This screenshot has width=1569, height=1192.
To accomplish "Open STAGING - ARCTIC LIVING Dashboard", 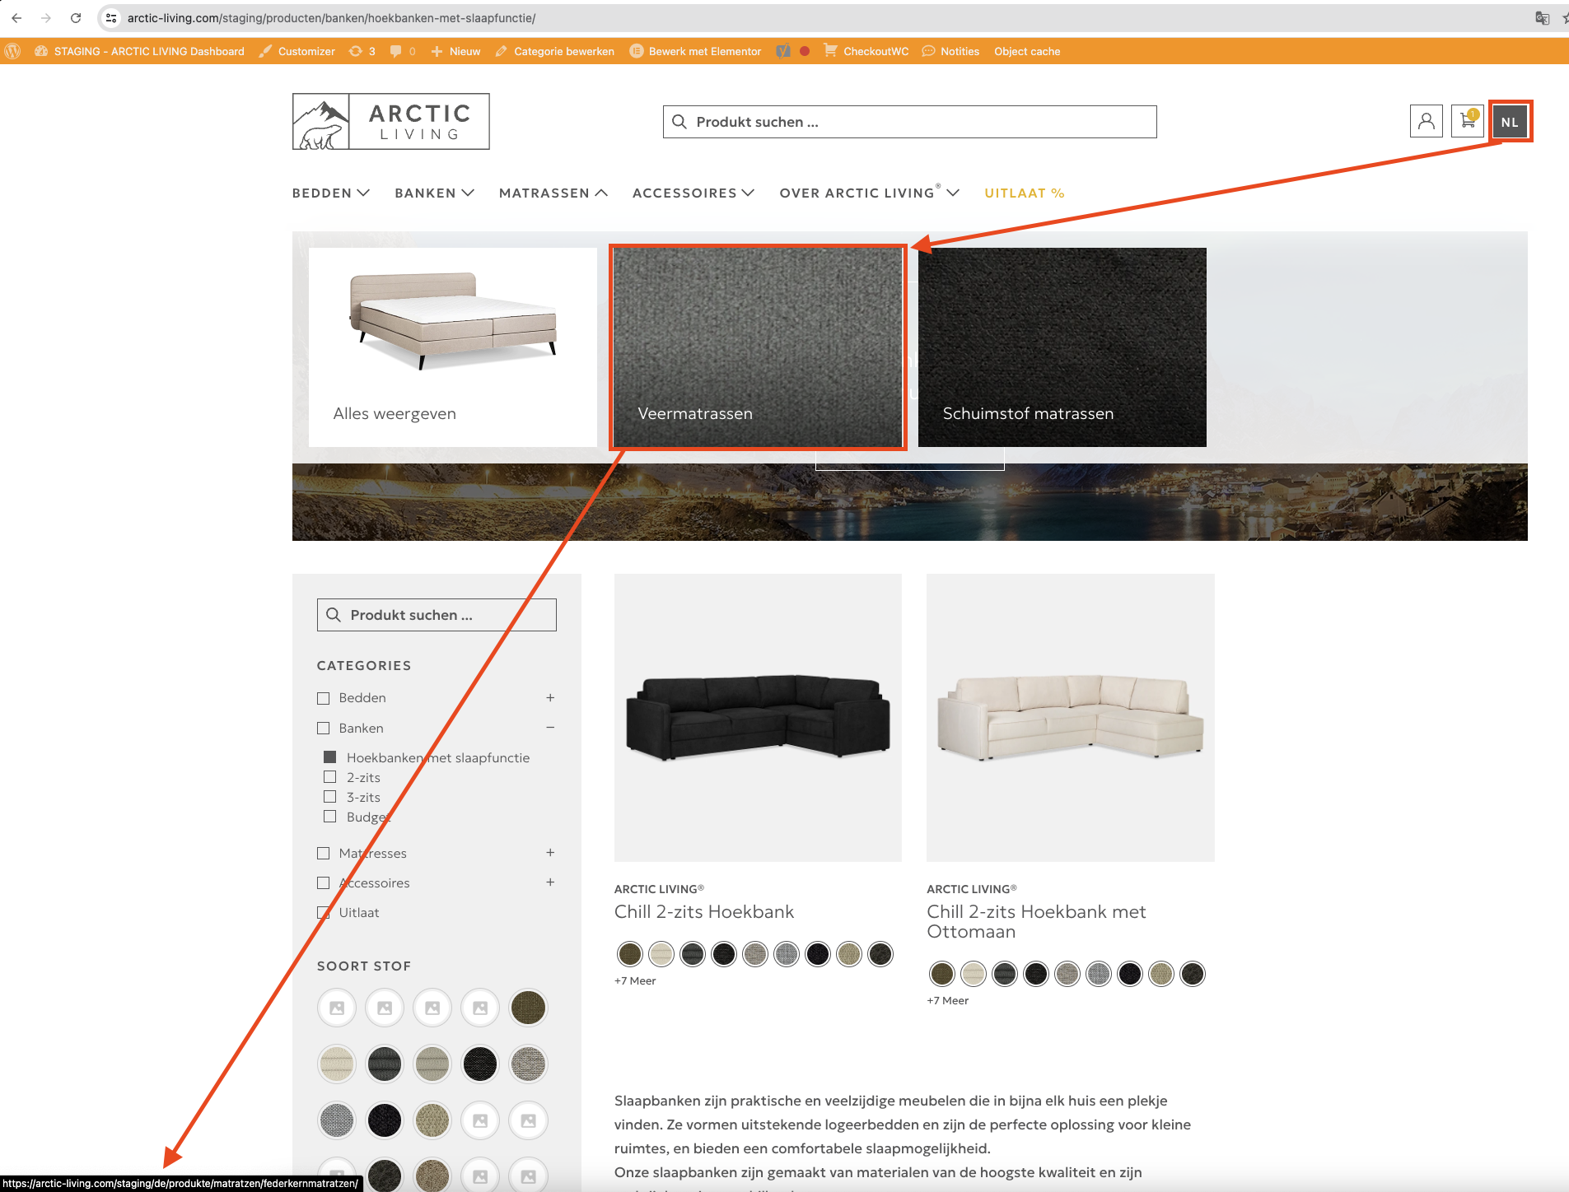I will pos(140,51).
